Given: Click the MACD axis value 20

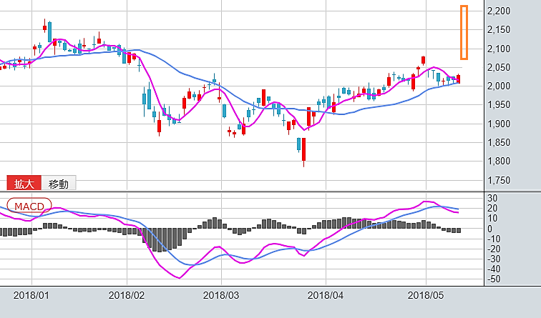Looking at the screenshot, I should point(492,208).
